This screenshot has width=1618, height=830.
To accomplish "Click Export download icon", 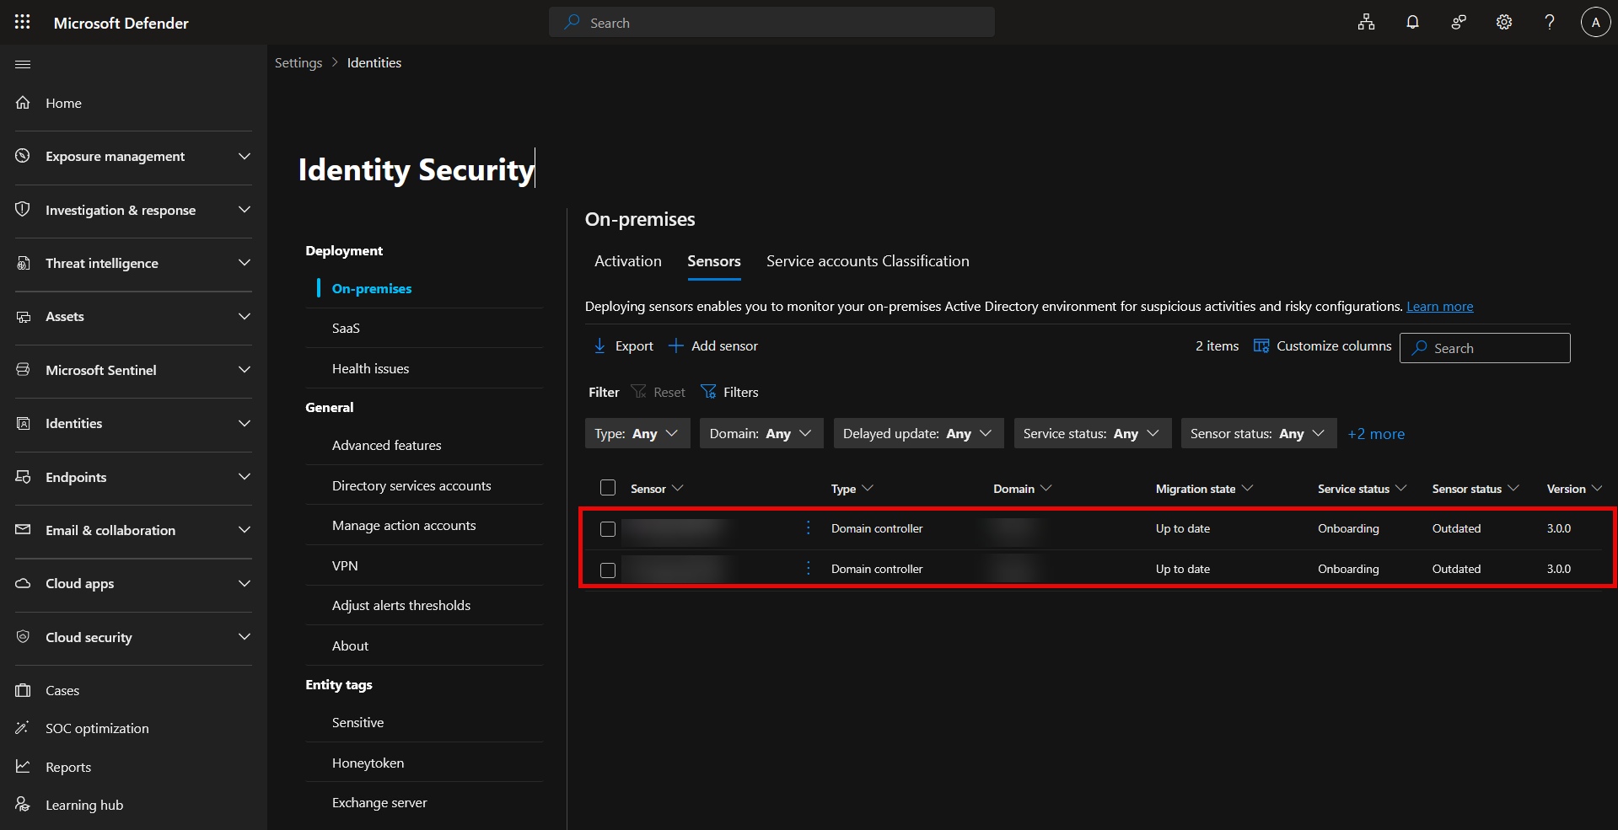I will click(599, 345).
